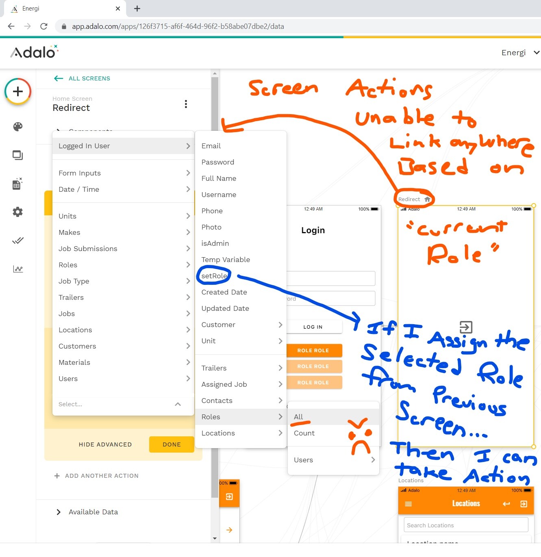Select the isAdmin property
The height and width of the screenshot is (557, 541).
(241, 243)
